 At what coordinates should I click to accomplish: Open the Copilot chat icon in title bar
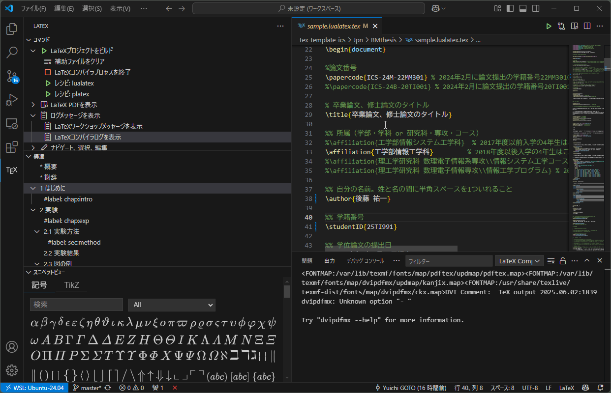click(435, 8)
